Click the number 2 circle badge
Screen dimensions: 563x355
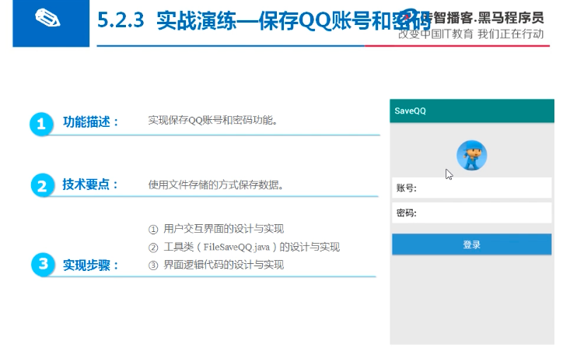pyautogui.click(x=42, y=186)
